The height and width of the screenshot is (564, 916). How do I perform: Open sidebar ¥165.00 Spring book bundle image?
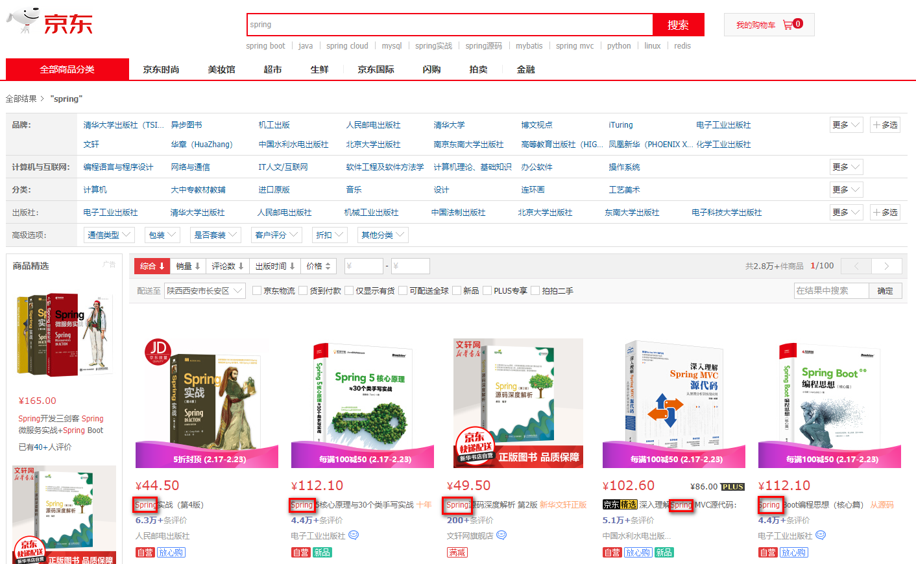coord(64,335)
